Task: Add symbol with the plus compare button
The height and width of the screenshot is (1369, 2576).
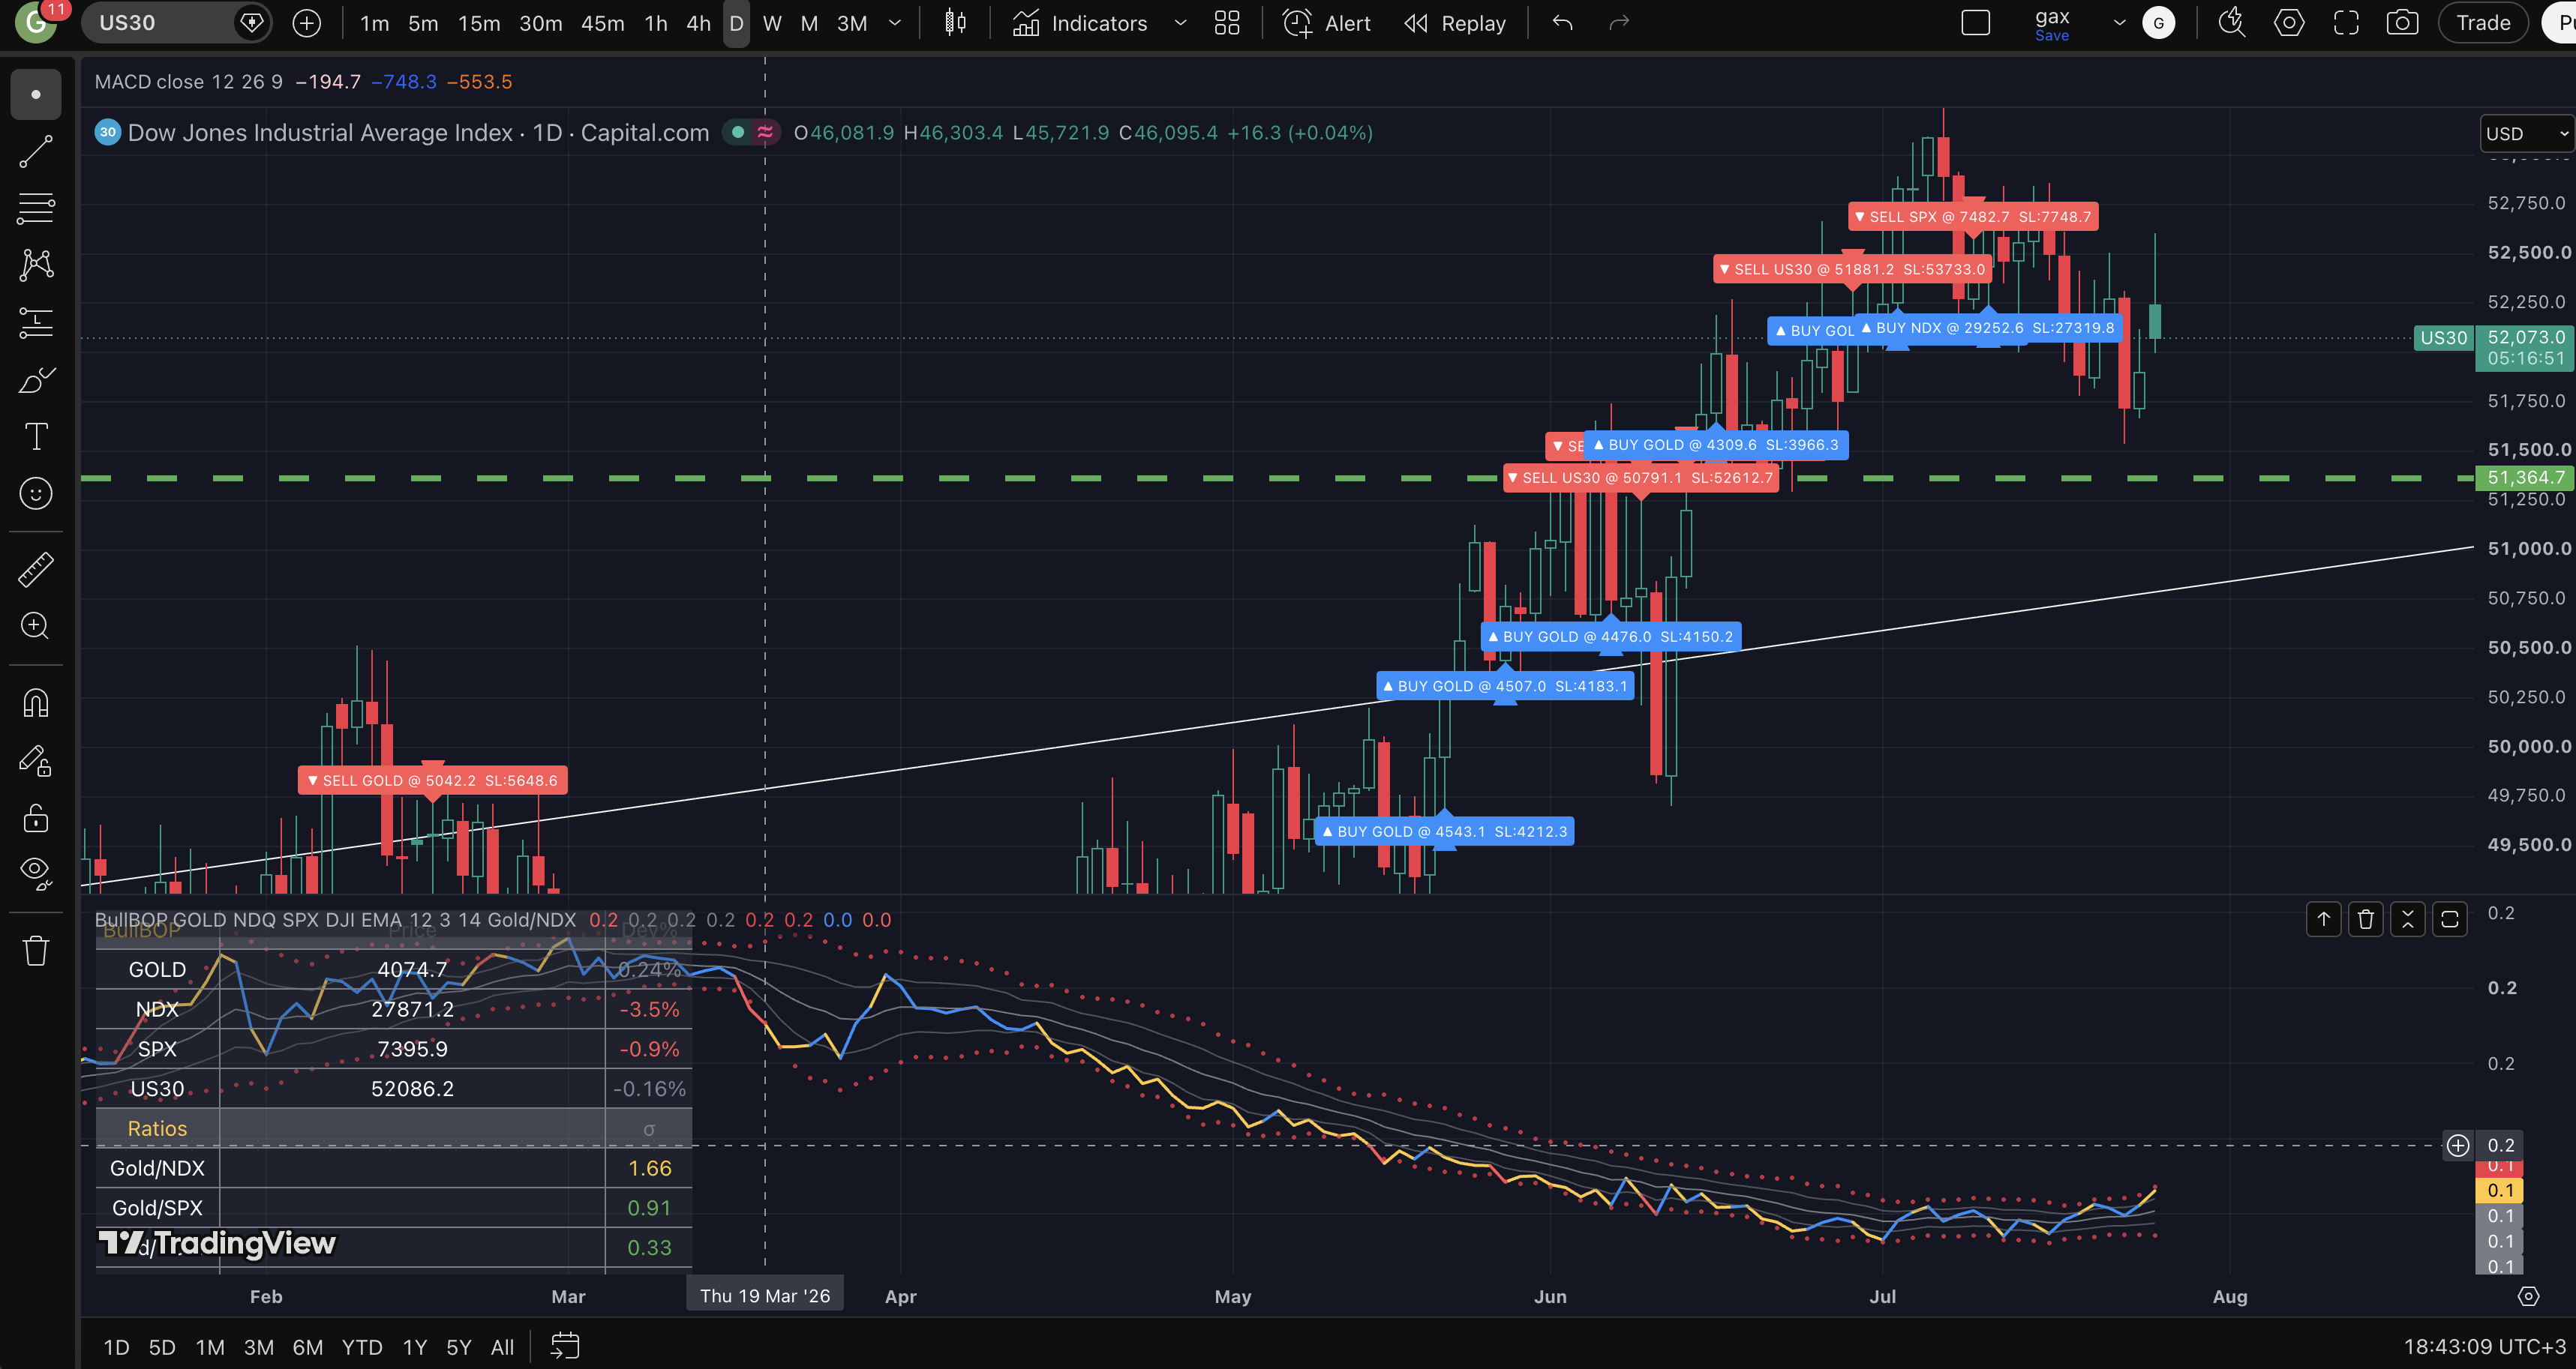Action: tap(307, 23)
